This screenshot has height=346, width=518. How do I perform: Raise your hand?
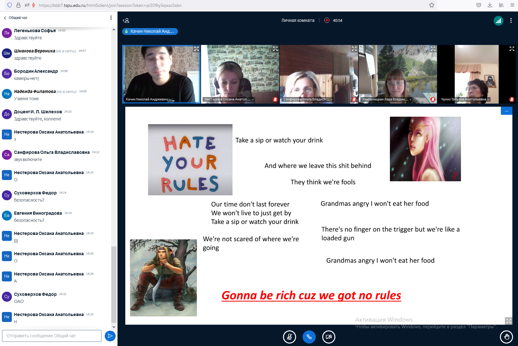tap(506, 337)
